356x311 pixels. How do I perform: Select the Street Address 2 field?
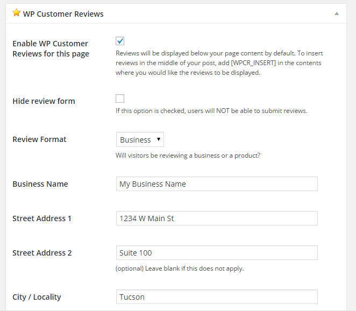pyautogui.click(x=217, y=253)
